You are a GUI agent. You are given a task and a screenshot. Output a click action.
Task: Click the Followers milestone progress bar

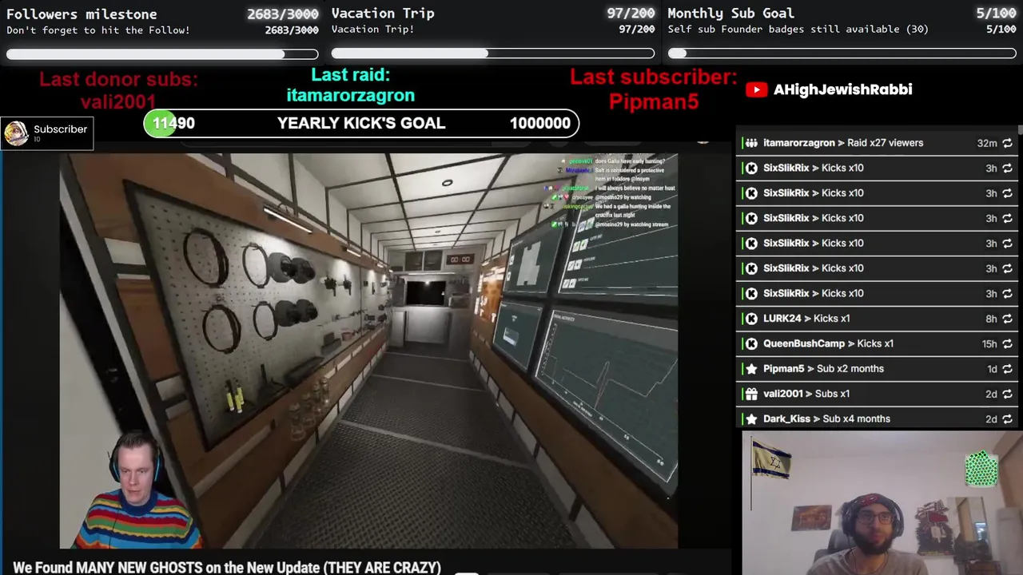click(x=162, y=54)
